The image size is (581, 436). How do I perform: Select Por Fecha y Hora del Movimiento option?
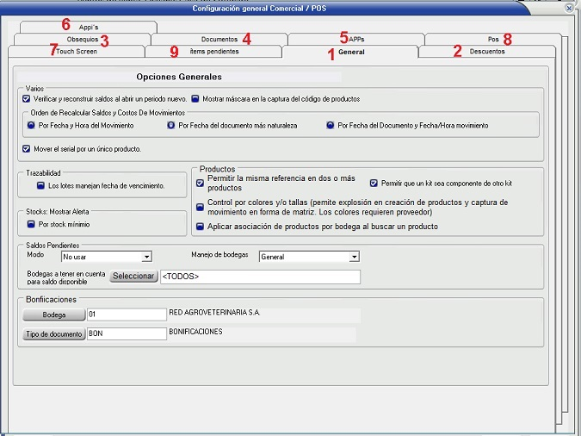pos(32,125)
